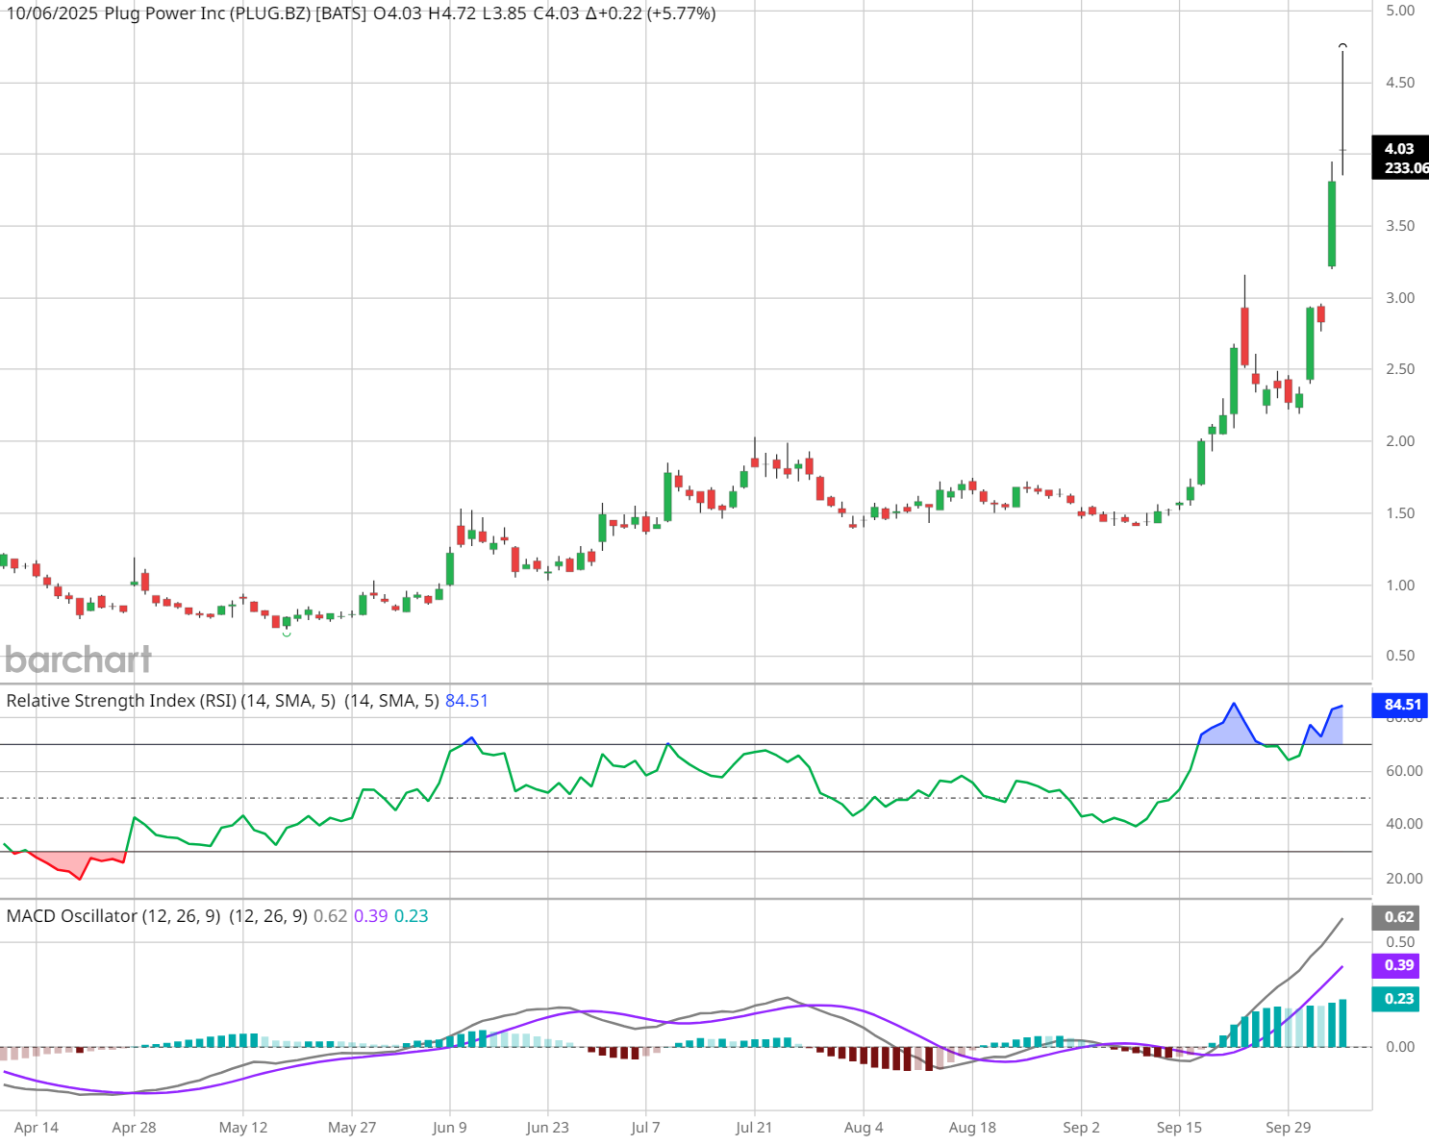Click the teal 0.23 histogram badge on the axis
This screenshot has height=1145, width=1429.
(1396, 999)
